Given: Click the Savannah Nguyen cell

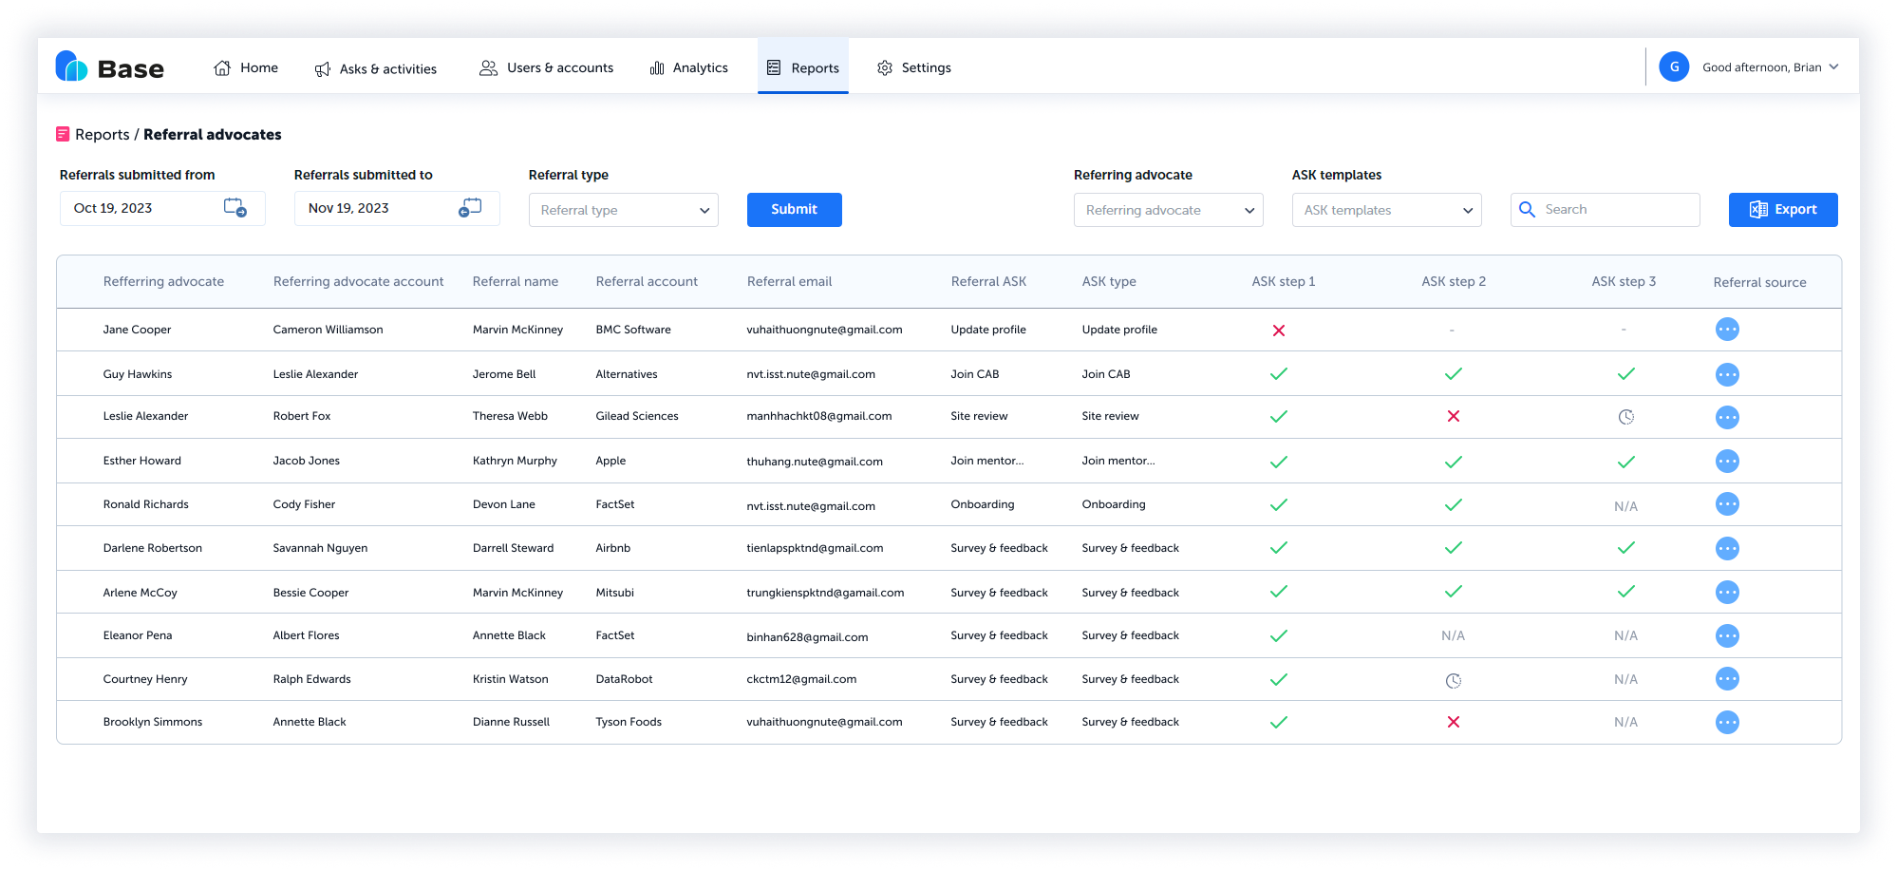Looking at the screenshot, I should coord(320,548).
